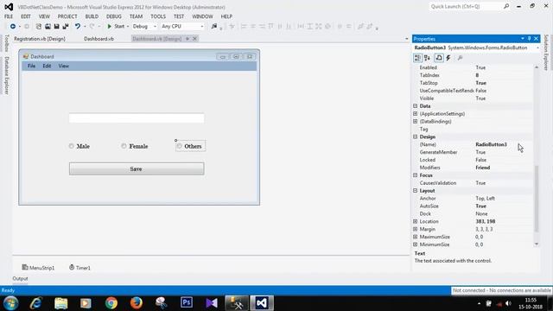Screen dimensions: 553x311
Task: Select the Male radio button
Action: click(x=79, y=146)
